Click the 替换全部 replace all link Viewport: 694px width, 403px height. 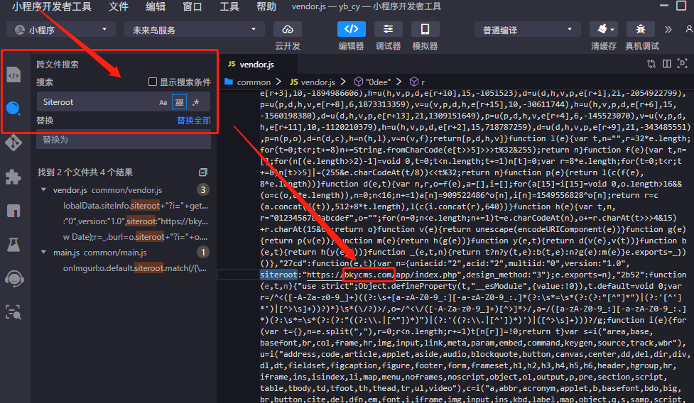(x=193, y=121)
